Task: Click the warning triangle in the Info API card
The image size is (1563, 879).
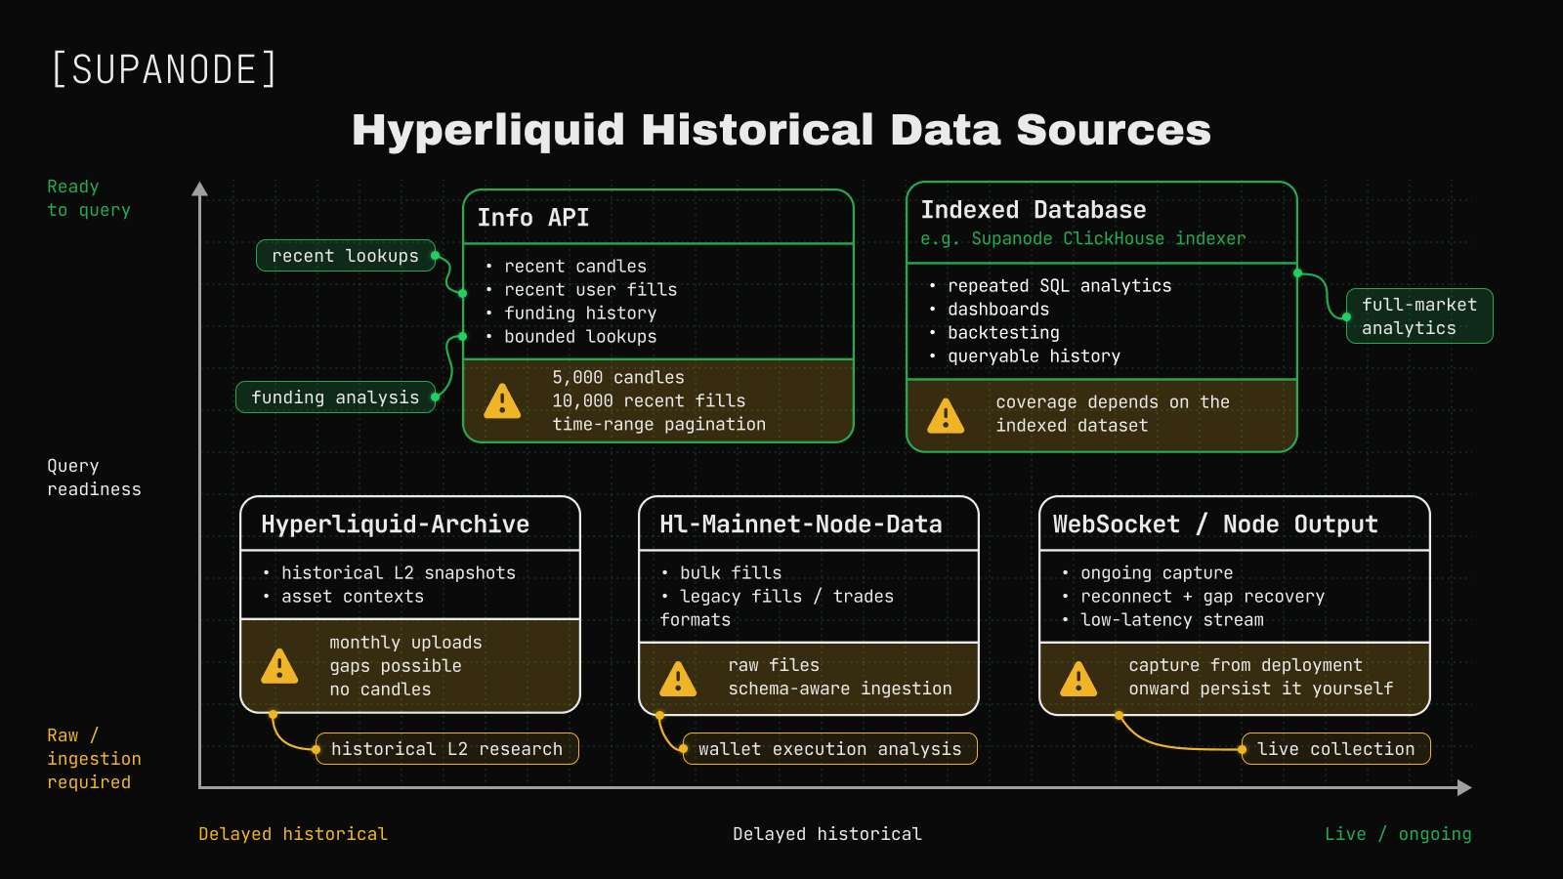Action: tap(502, 400)
